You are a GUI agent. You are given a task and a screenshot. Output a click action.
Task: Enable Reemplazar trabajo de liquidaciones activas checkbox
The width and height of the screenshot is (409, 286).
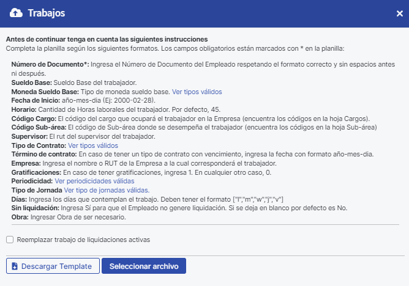pos(10,240)
